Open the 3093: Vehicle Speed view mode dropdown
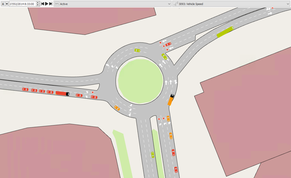Viewport: 291px width, 178px height. click(x=287, y=4)
